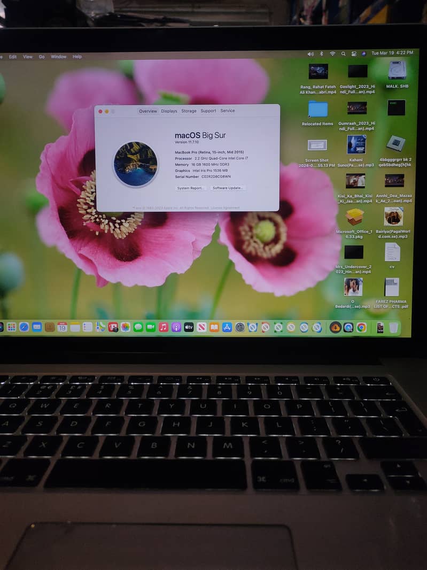Viewport: 427px width, 570px height.
Task: Select the Microsoft_Office pkg installer
Action: (x=354, y=217)
